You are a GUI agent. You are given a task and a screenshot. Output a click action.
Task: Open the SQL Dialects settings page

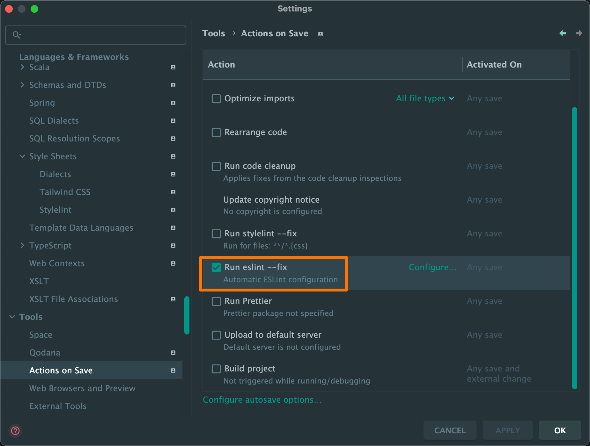(54, 121)
